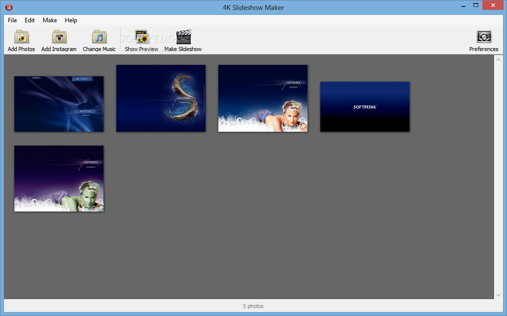Image resolution: width=507 pixels, height=316 pixels.
Task: Select the blonde woman on blue background thumbnail
Action: point(263,99)
